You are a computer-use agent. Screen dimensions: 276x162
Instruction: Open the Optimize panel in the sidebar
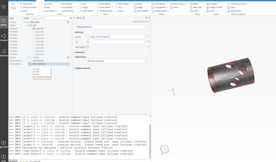pyautogui.click(x=4, y=52)
